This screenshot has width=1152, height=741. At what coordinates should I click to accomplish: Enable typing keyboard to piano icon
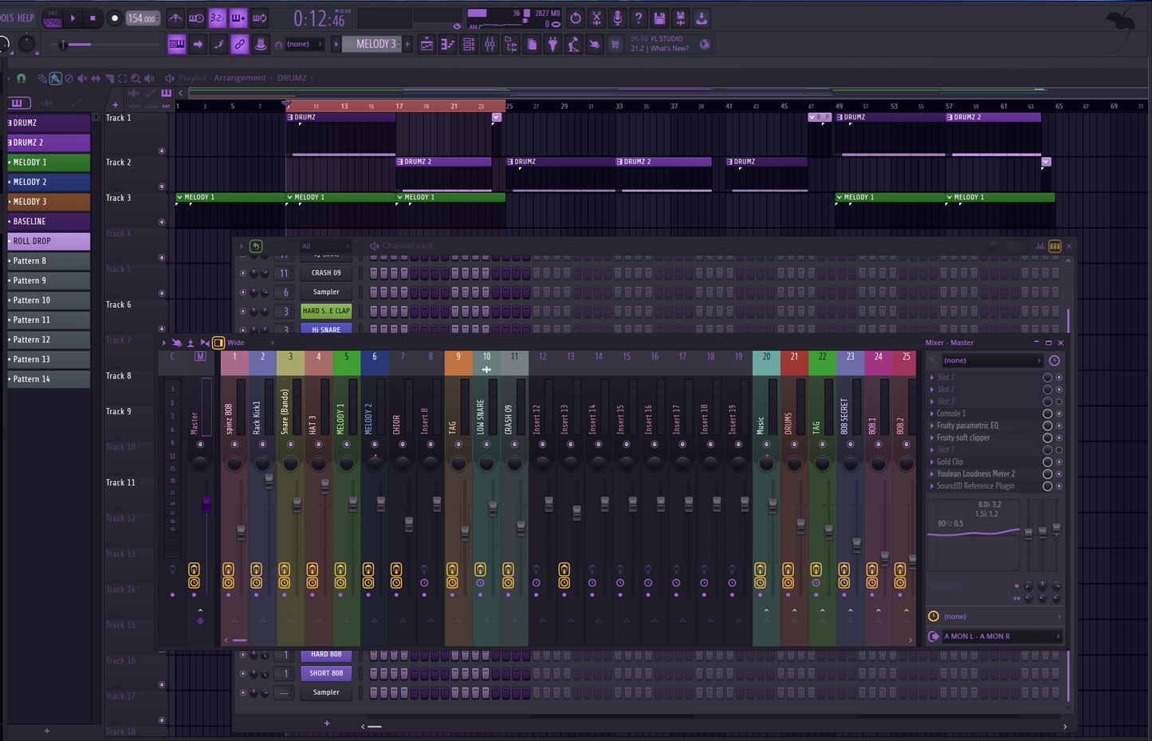click(177, 45)
